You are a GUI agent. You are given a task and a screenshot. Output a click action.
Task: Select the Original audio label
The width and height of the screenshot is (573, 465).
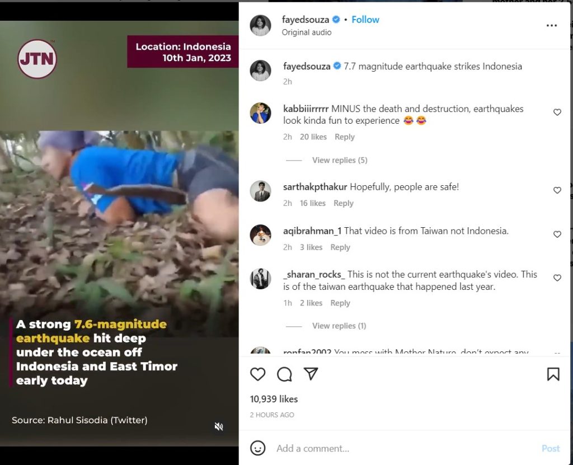tap(307, 32)
